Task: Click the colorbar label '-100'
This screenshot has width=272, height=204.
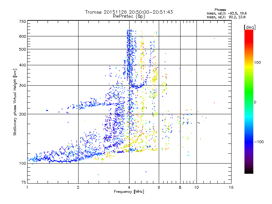Action: click(x=259, y=142)
